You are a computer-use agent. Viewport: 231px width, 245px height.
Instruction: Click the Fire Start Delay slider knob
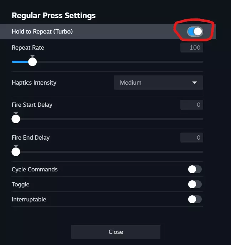tap(16, 119)
